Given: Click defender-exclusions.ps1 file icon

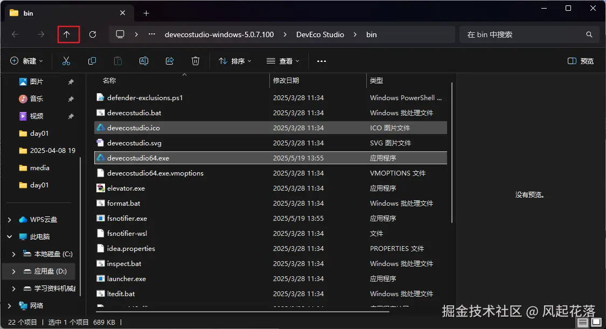Looking at the screenshot, I should coord(101,97).
